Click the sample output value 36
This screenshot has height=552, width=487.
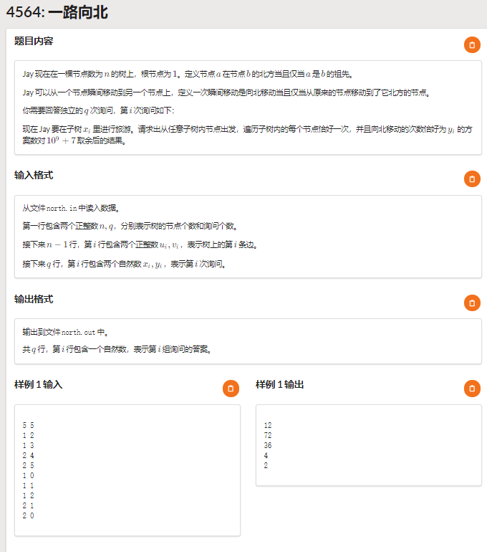point(268,446)
